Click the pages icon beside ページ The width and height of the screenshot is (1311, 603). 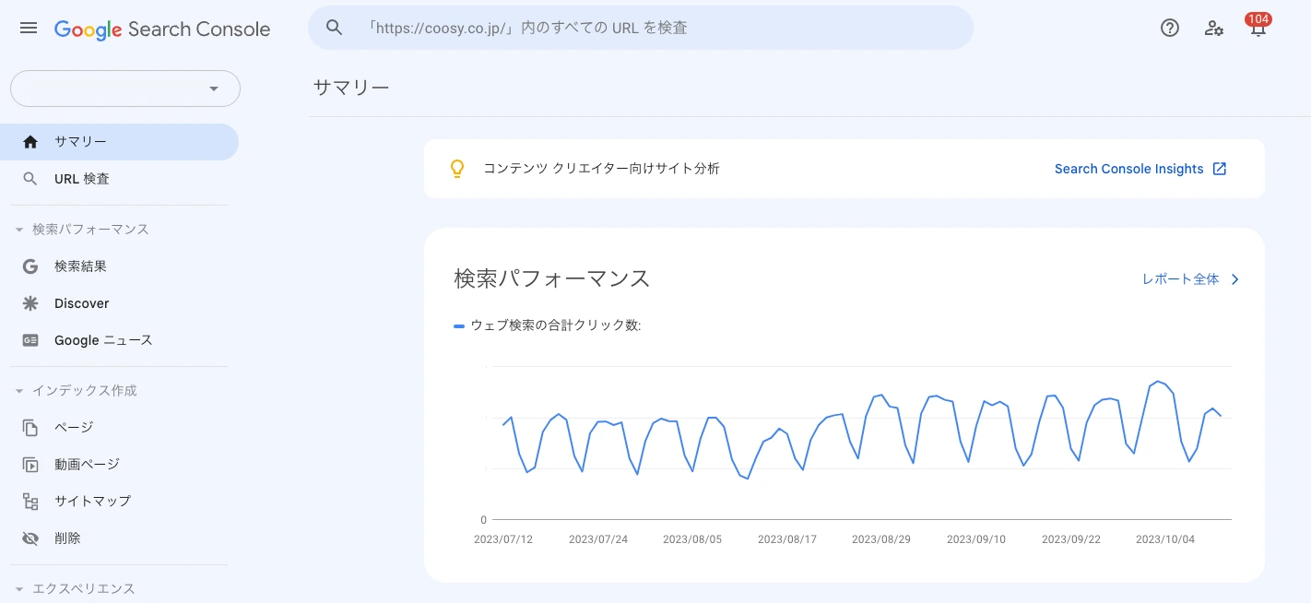tap(30, 428)
